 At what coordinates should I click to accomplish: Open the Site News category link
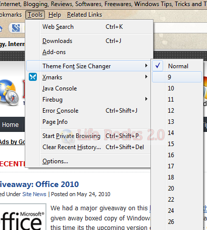[x=34, y=194]
